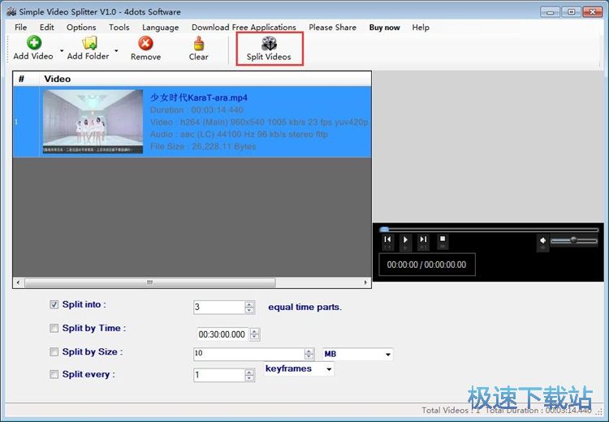
Task: Click the video list horizontal scrollbar thumb
Action: 150,282
